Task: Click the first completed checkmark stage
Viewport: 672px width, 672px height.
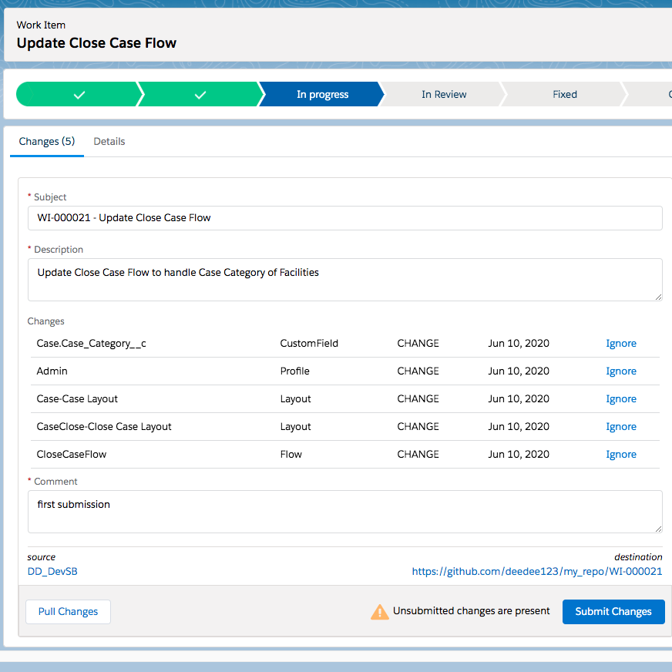Action: (x=79, y=95)
